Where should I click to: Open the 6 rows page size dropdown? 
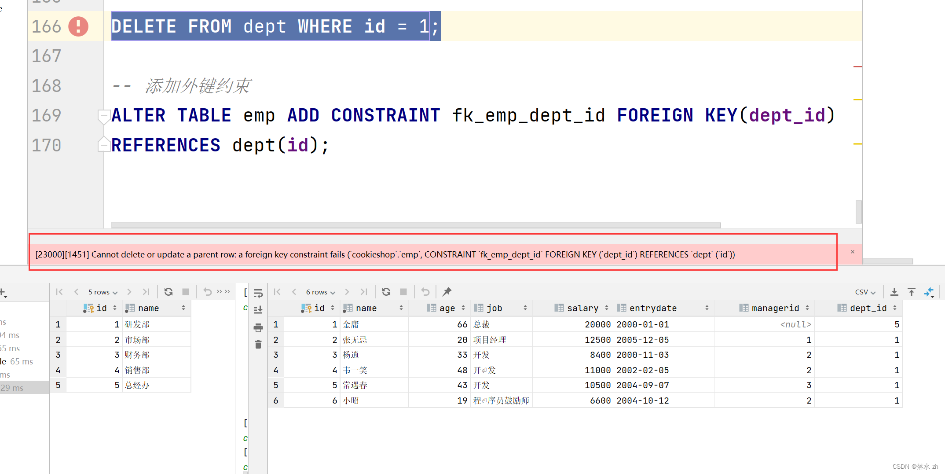click(320, 292)
